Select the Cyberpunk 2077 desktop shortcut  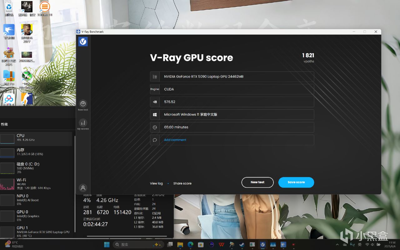[27, 33]
